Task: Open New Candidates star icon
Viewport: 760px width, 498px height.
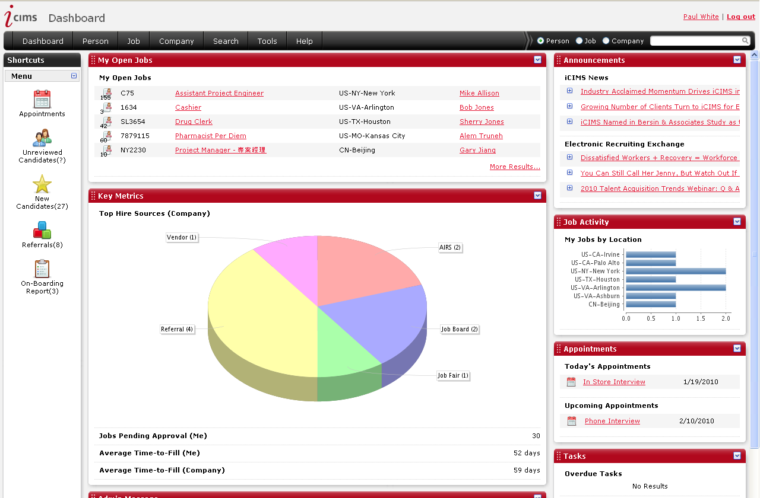Action: [x=42, y=184]
